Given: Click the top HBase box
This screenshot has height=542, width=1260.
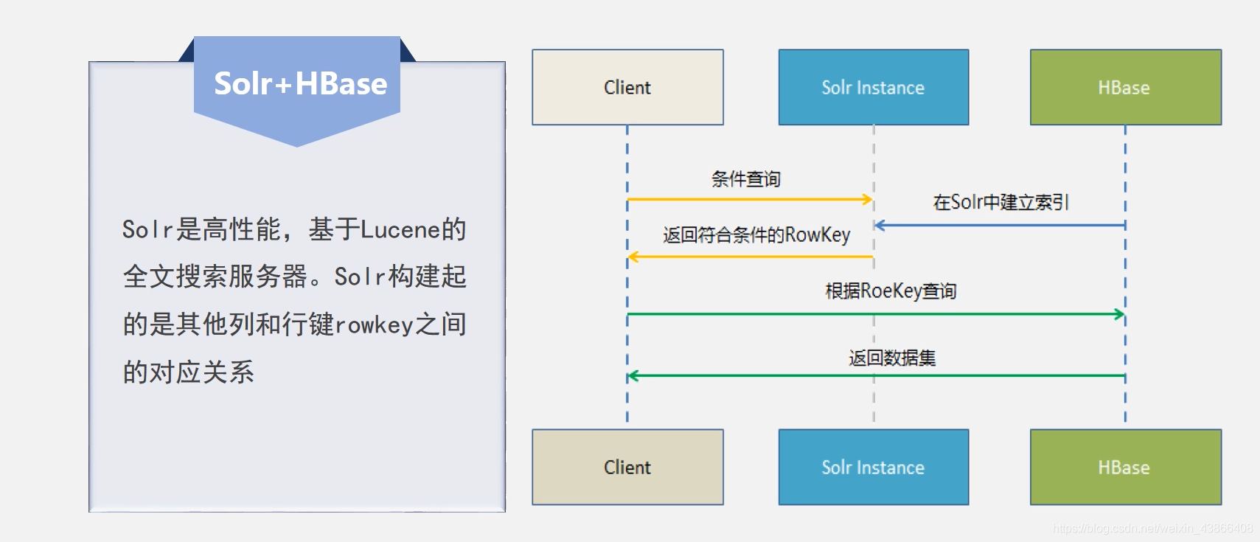Looking at the screenshot, I should pyautogui.click(x=1126, y=87).
